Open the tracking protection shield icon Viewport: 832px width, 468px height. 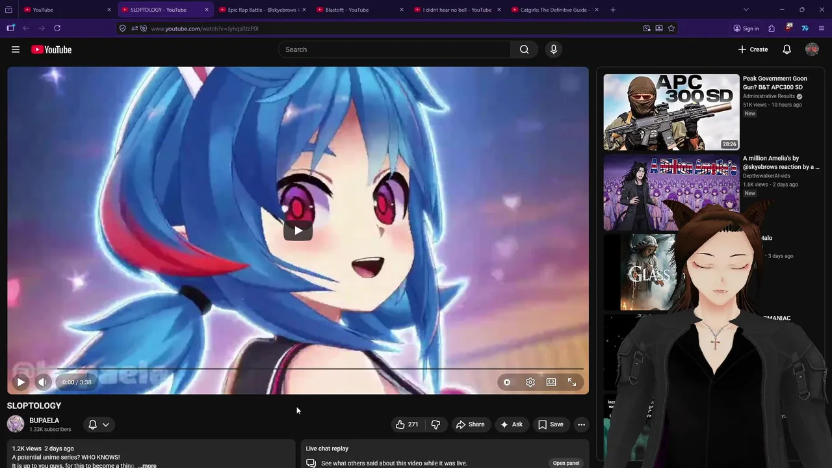pos(122,29)
